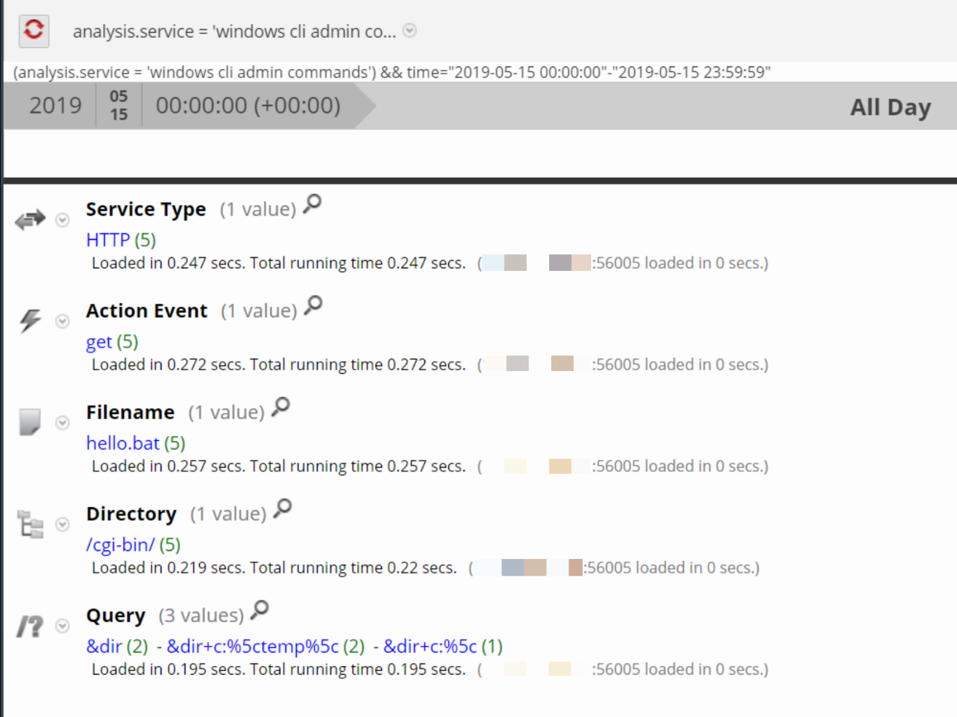
Task: Click the Query heading
Action: pyautogui.click(x=116, y=615)
